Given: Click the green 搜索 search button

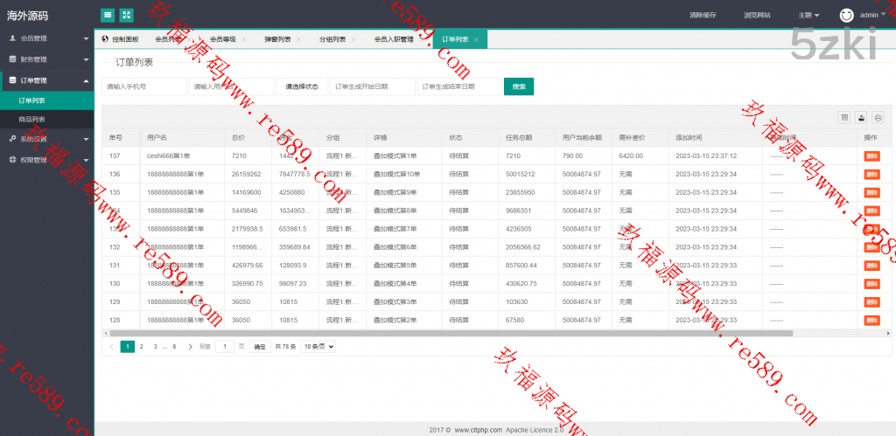Looking at the screenshot, I should tap(519, 87).
